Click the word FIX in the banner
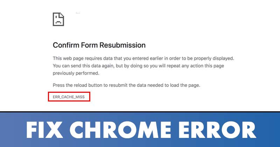The height and width of the screenshot is (147, 280). [44, 130]
